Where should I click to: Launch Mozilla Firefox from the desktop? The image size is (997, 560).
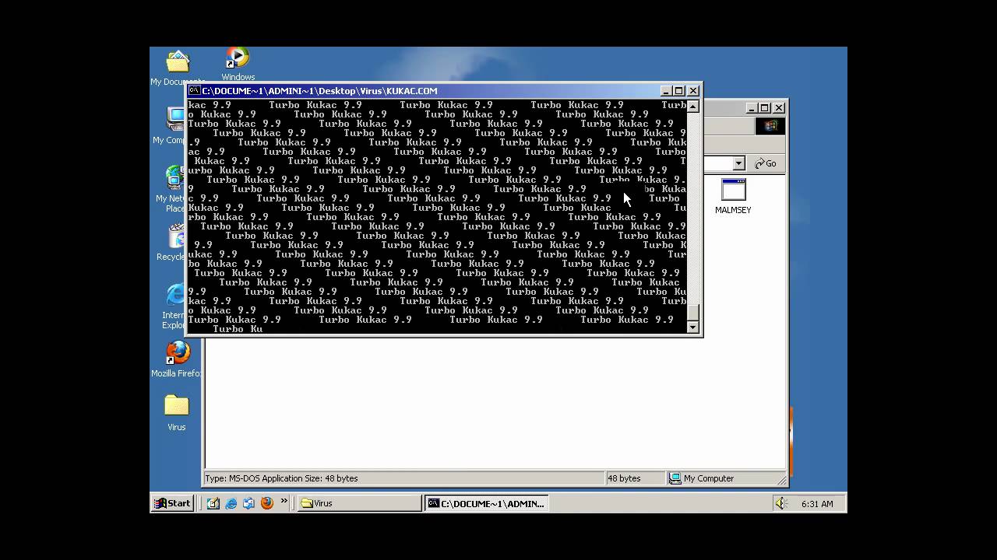point(177,359)
